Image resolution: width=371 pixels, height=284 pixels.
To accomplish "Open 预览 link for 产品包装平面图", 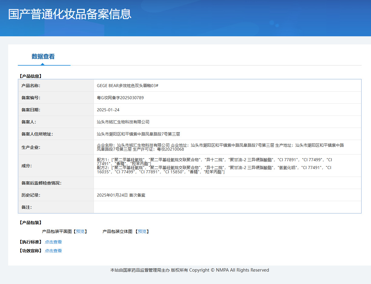I will click(x=80, y=231).
